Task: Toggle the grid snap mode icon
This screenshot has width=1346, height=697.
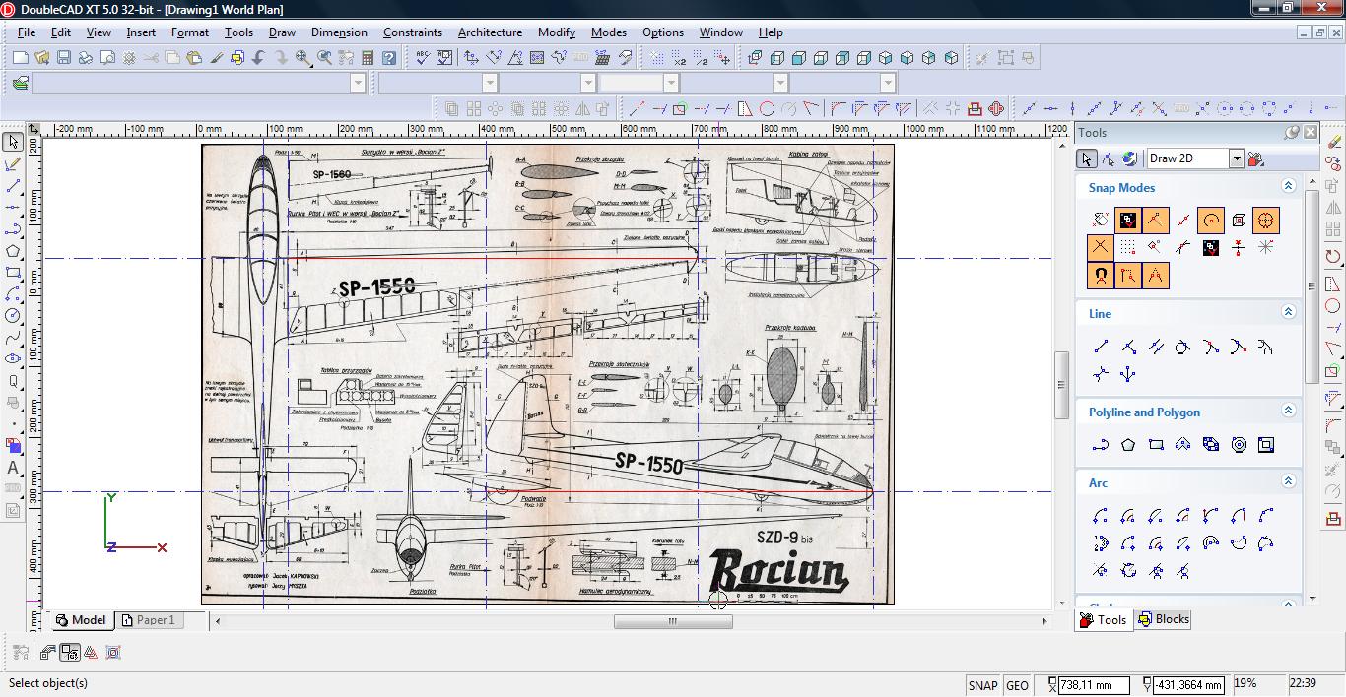Action: click(1128, 248)
